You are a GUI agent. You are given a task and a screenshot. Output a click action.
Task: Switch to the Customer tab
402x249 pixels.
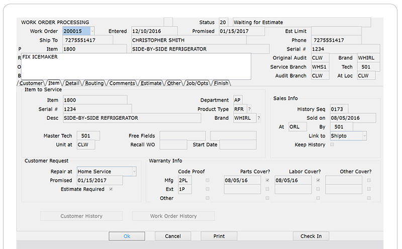click(x=31, y=83)
